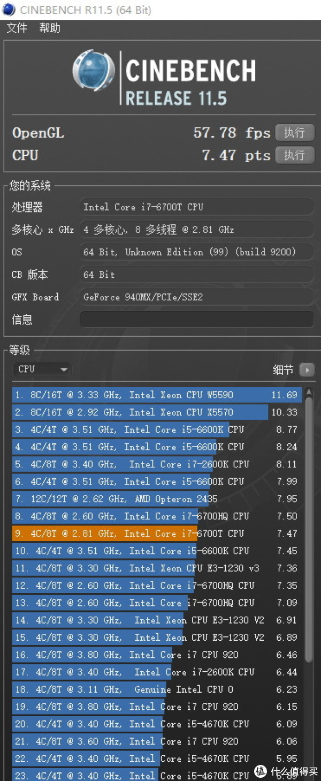Select the Xeon W5590 ranking entry
321x781 pixels.
click(155, 395)
